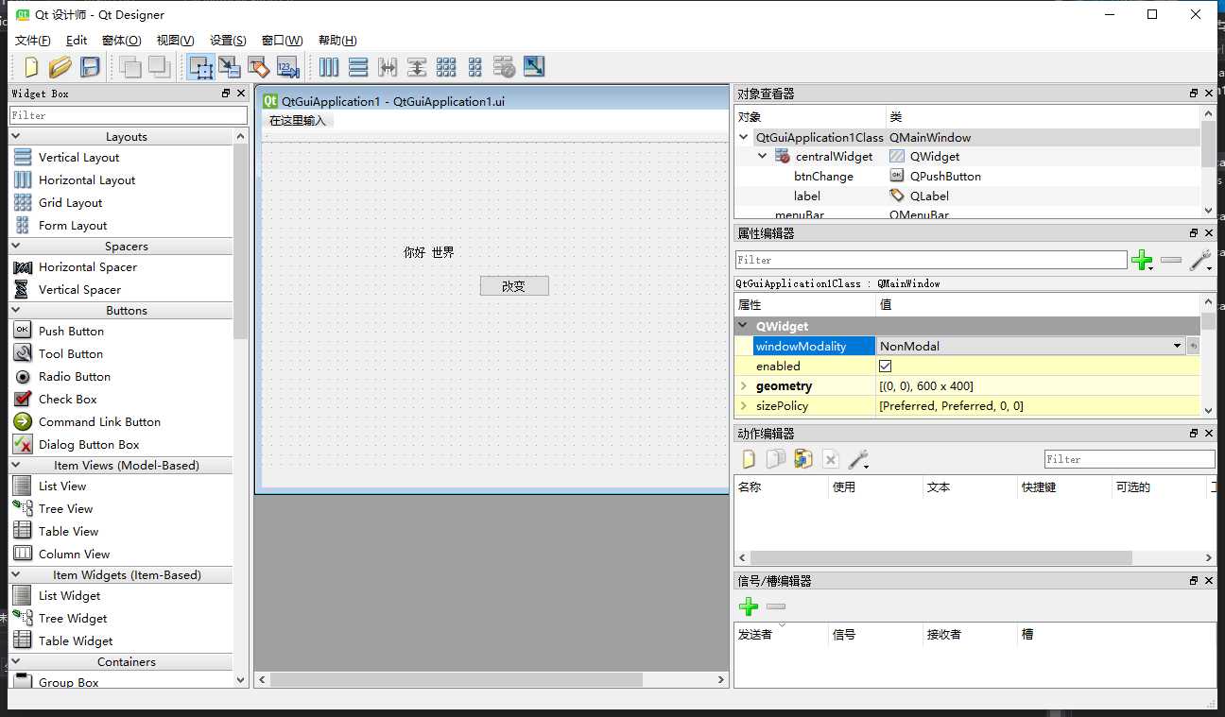Click the wrench configure icon in property editor
This screenshot has width=1225, height=717.
point(1200,260)
